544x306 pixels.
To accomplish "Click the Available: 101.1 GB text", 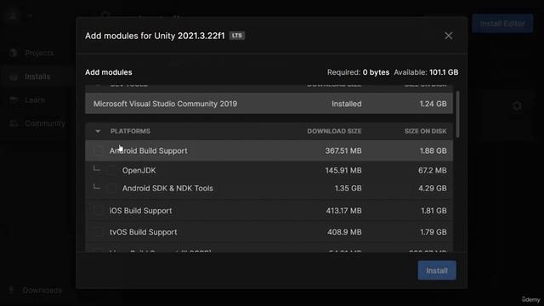I will click(x=426, y=72).
